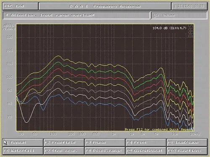
Task: Click the 110 dB axis value
Action: pos(10,64)
